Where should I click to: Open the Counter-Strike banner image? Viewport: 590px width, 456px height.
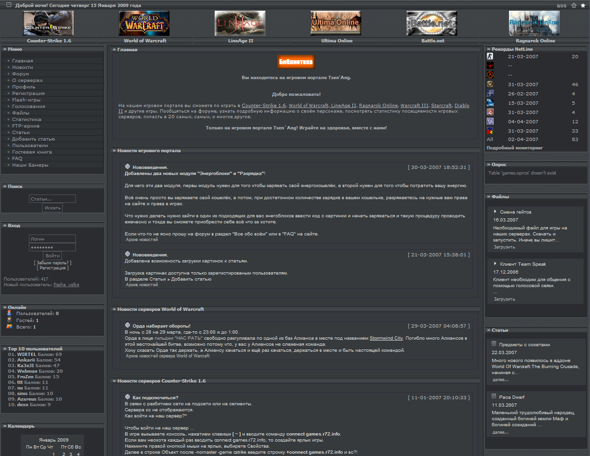48,23
